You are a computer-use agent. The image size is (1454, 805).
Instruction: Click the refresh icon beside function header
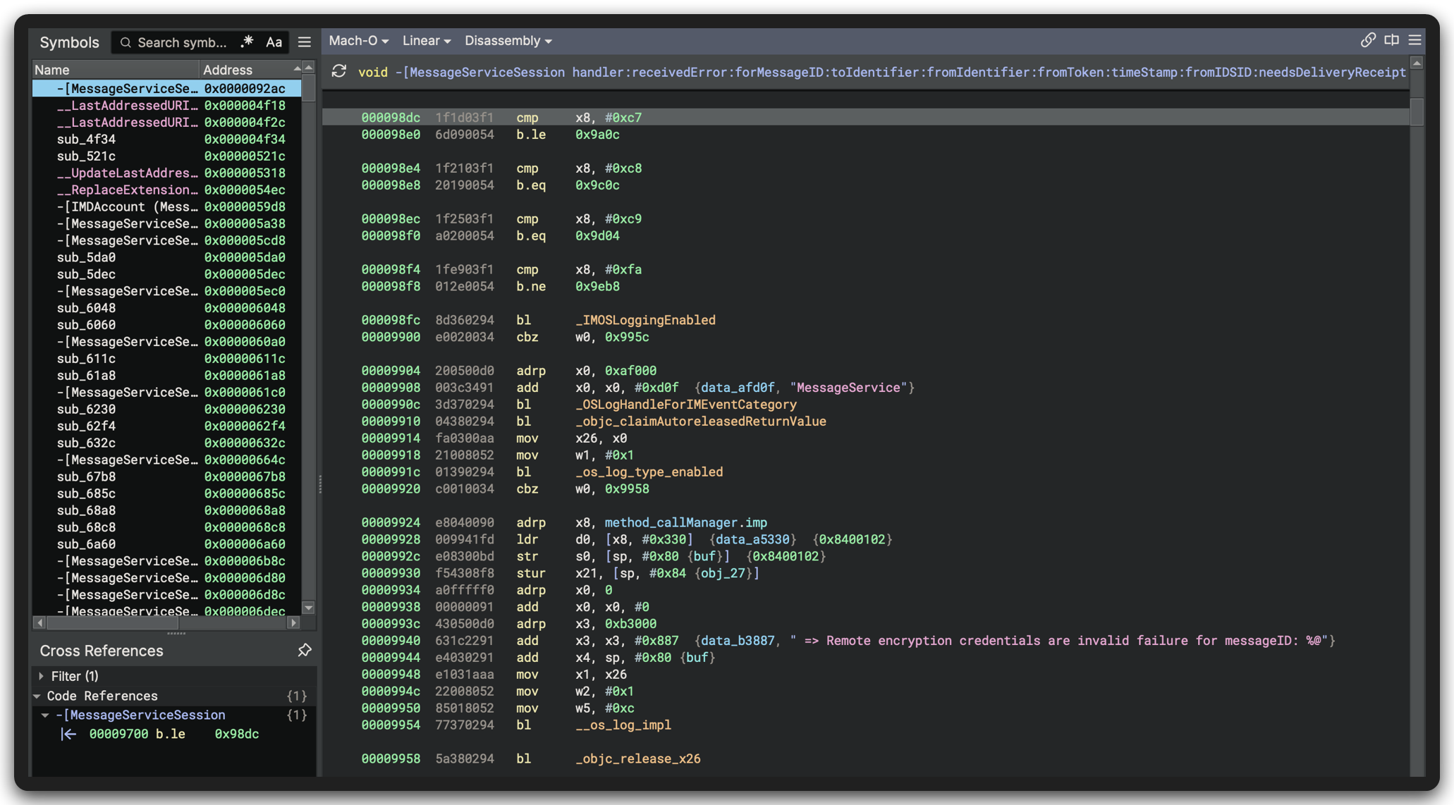(x=339, y=71)
